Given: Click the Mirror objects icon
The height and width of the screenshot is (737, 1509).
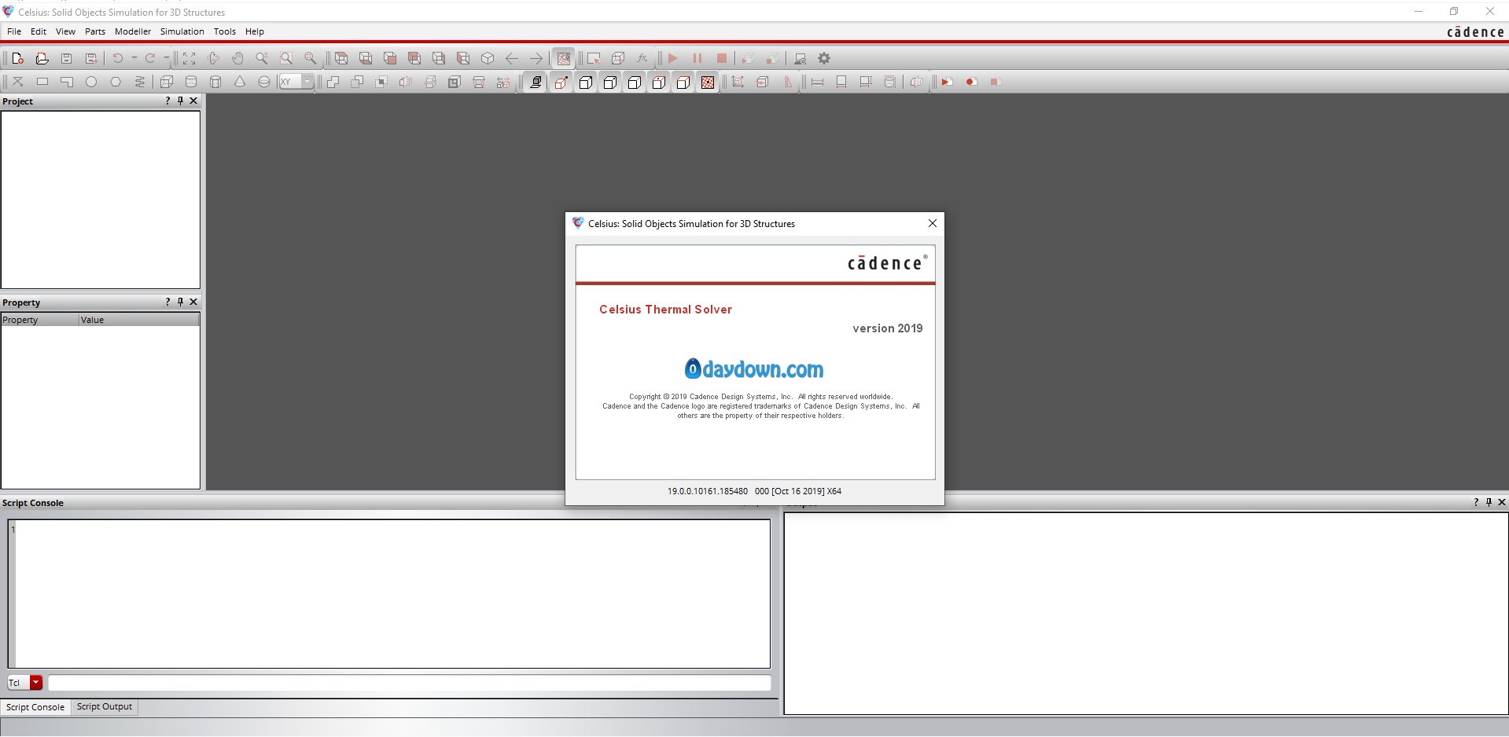Looking at the screenshot, I should [406, 82].
